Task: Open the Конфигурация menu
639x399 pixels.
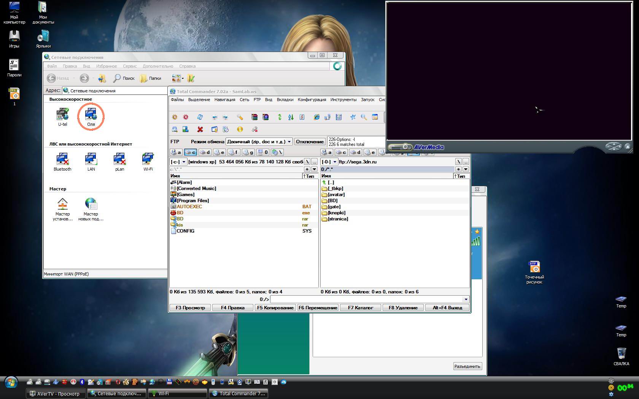Action: pos(312,100)
